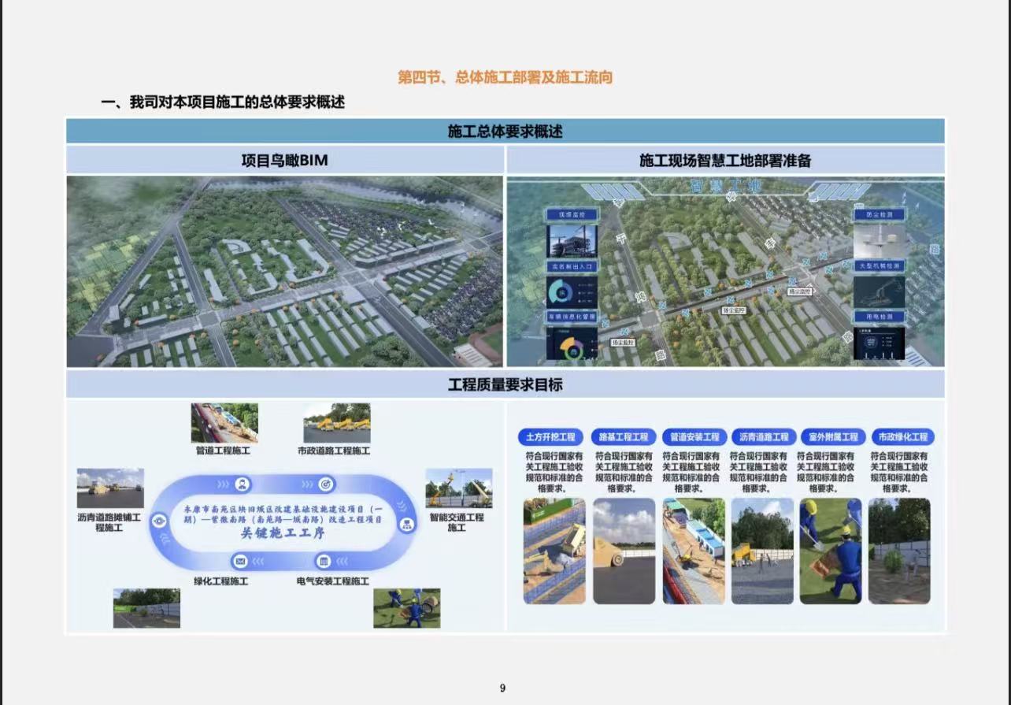The height and width of the screenshot is (705, 1011).
Task: Select the 市政绿化工程 blue label
Action: coord(902,436)
